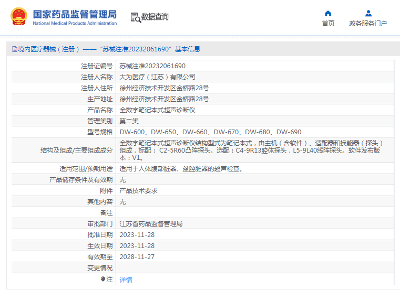Click the 国家药品监督管理局 site title
The image size is (400, 290).
pos(75,14)
